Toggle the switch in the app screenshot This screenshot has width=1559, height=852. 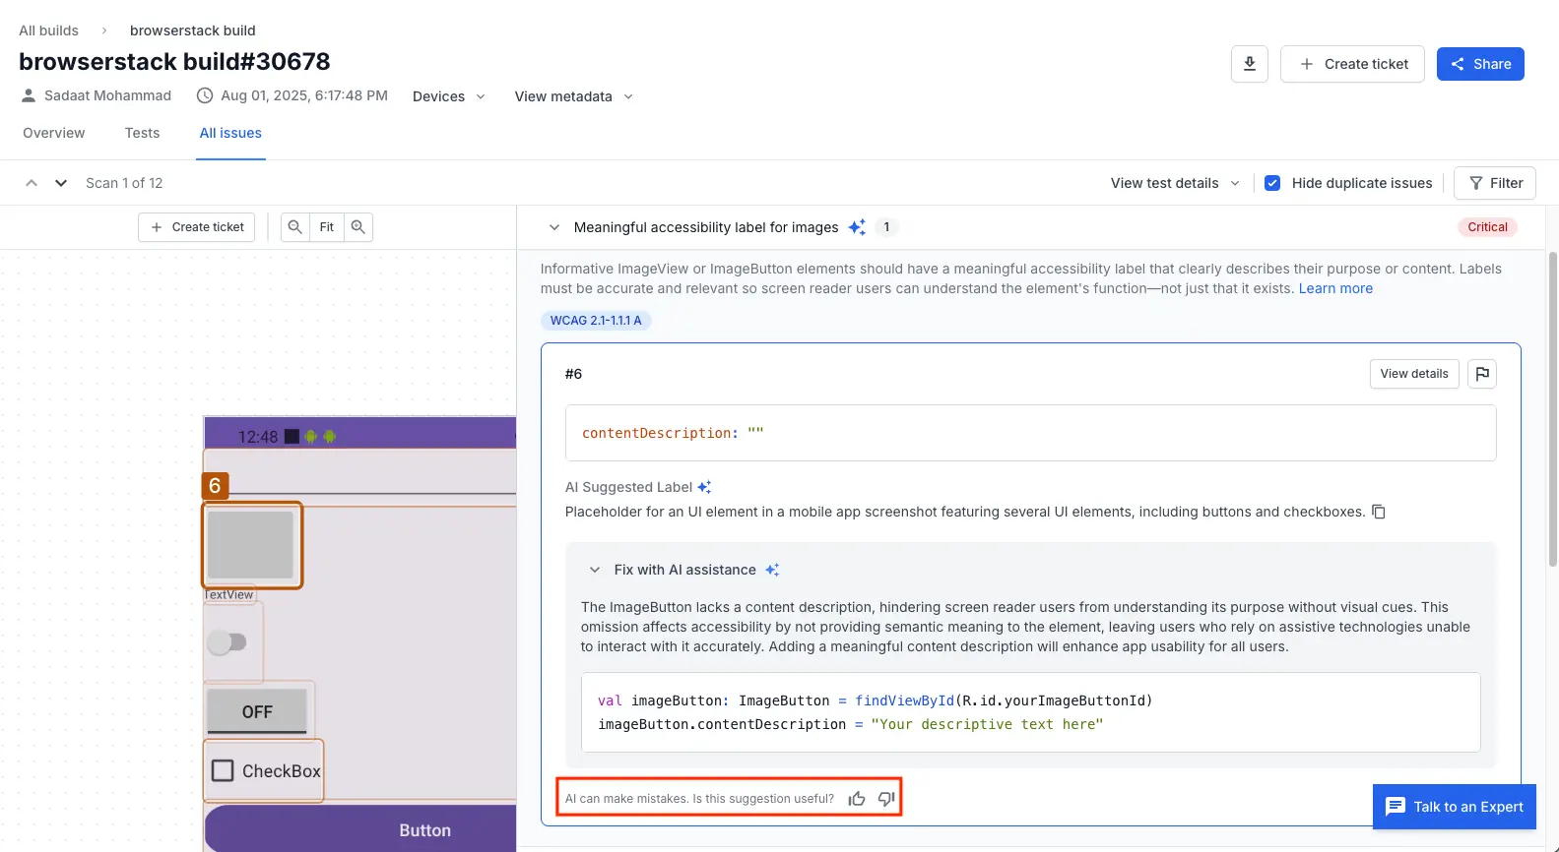click(227, 642)
